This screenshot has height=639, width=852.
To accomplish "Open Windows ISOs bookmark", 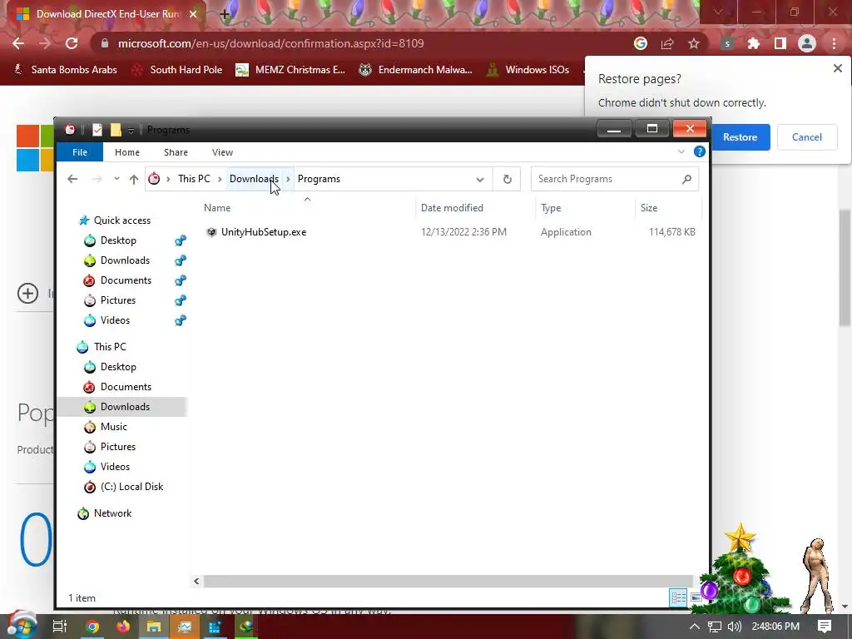I will click(x=528, y=70).
